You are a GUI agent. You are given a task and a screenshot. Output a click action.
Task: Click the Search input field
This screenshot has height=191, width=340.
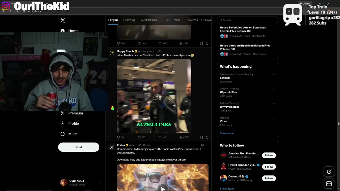click(248, 20)
